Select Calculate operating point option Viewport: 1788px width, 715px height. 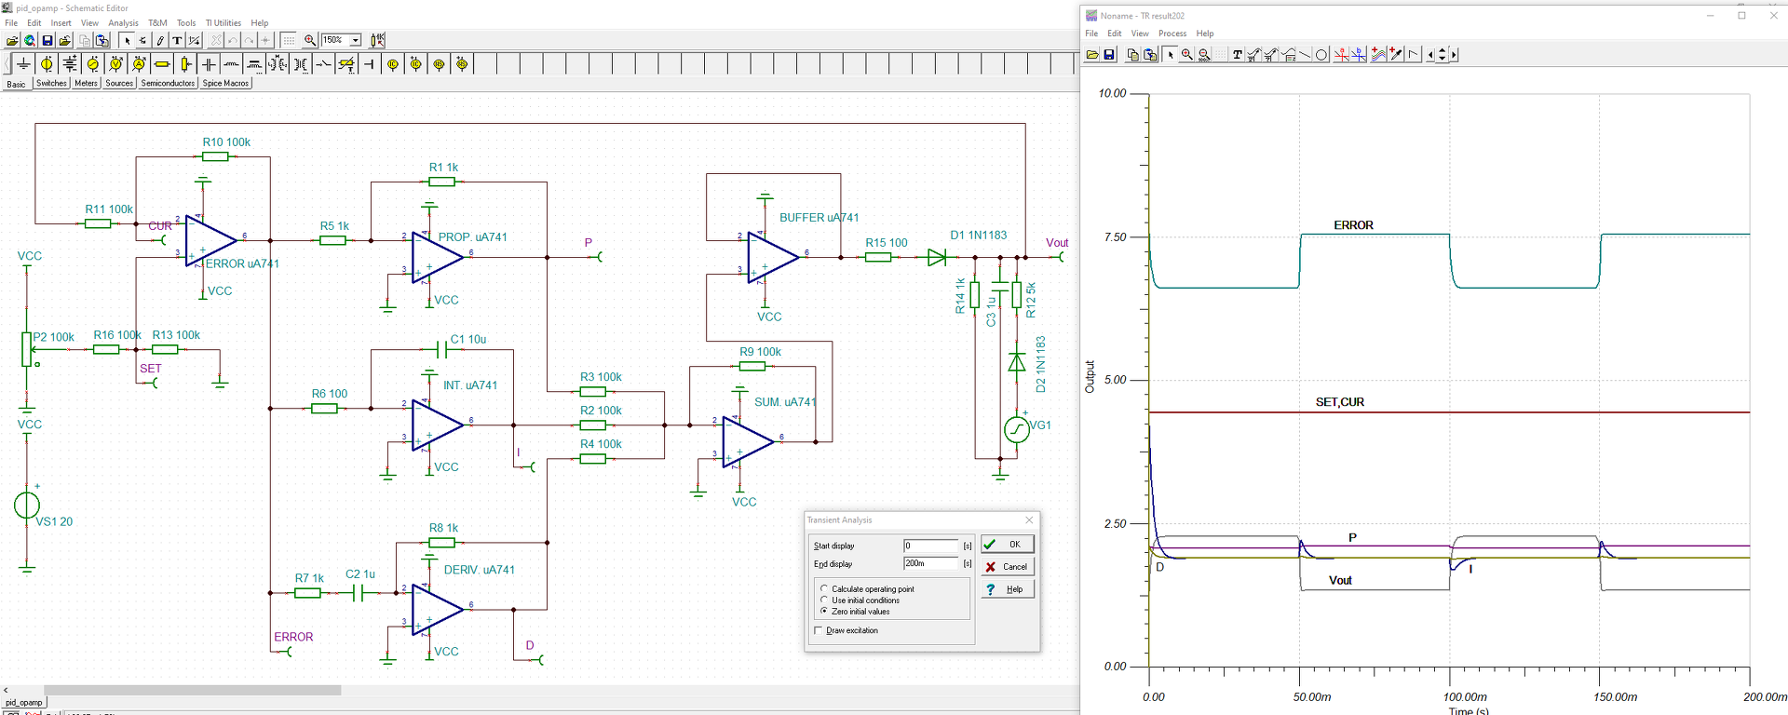pos(824,589)
